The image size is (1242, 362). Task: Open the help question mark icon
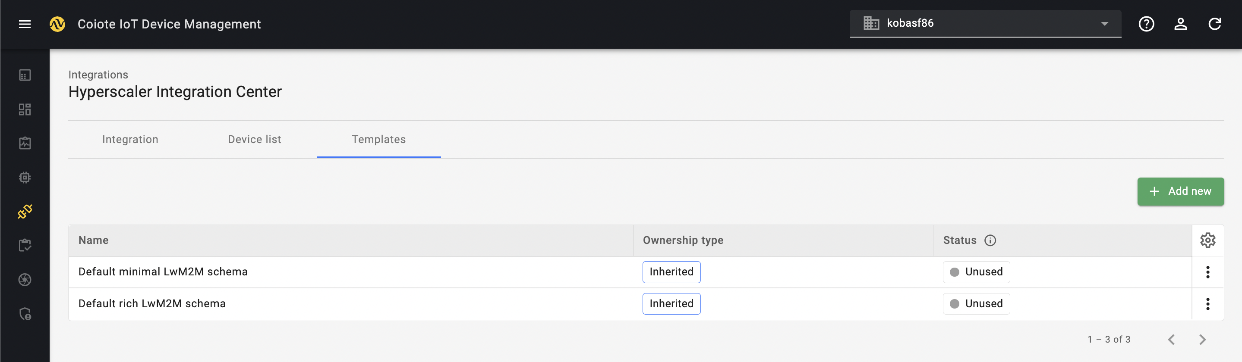tap(1146, 24)
